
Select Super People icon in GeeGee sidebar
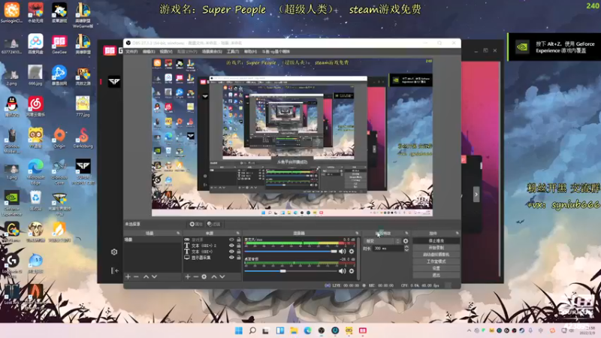coord(114,82)
